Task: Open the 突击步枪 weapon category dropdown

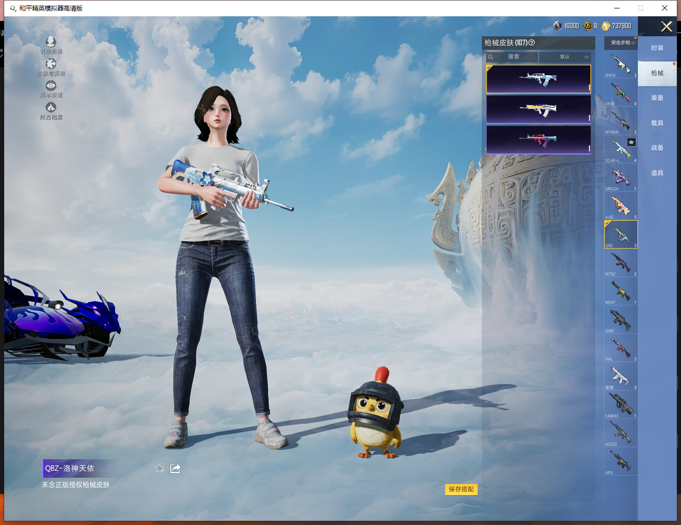Action: 621,43
